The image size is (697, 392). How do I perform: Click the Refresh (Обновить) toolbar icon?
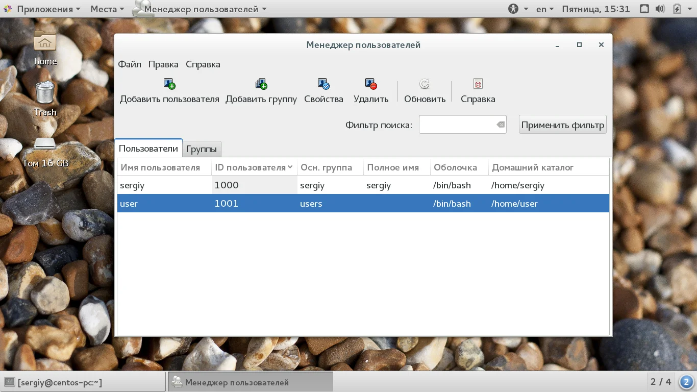pos(425,84)
